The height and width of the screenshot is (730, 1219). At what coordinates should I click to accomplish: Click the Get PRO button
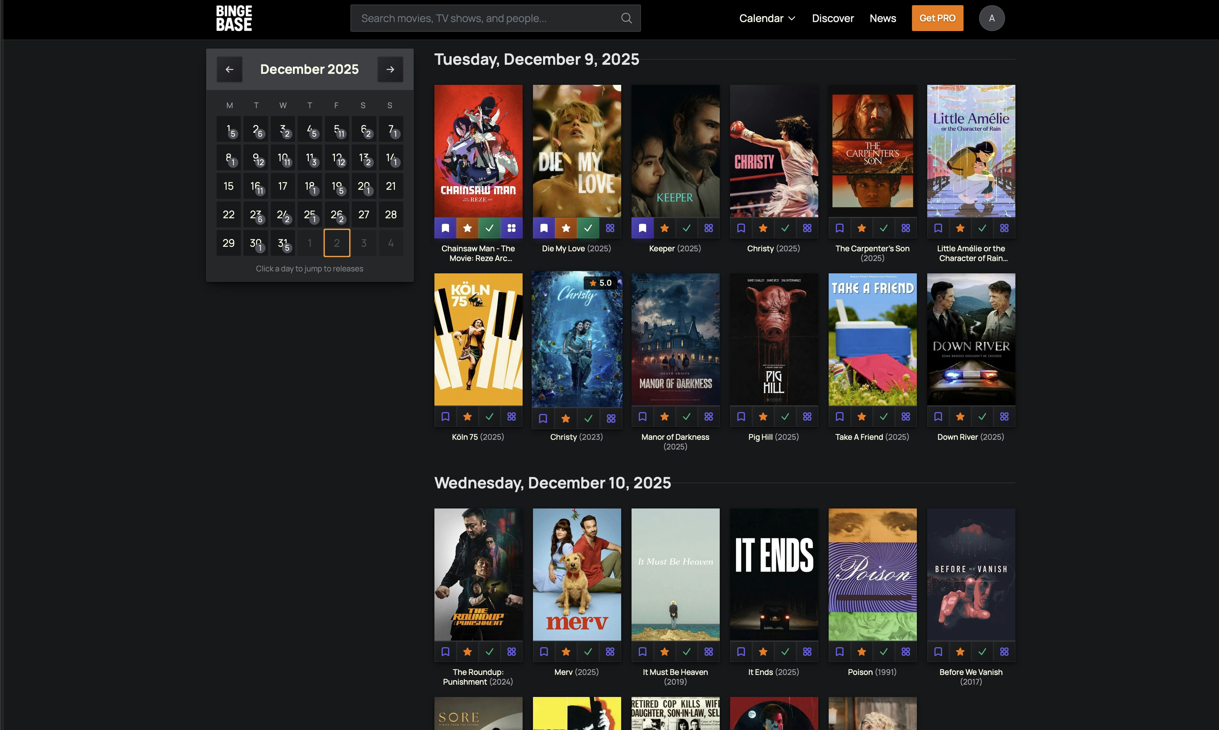point(937,18)
